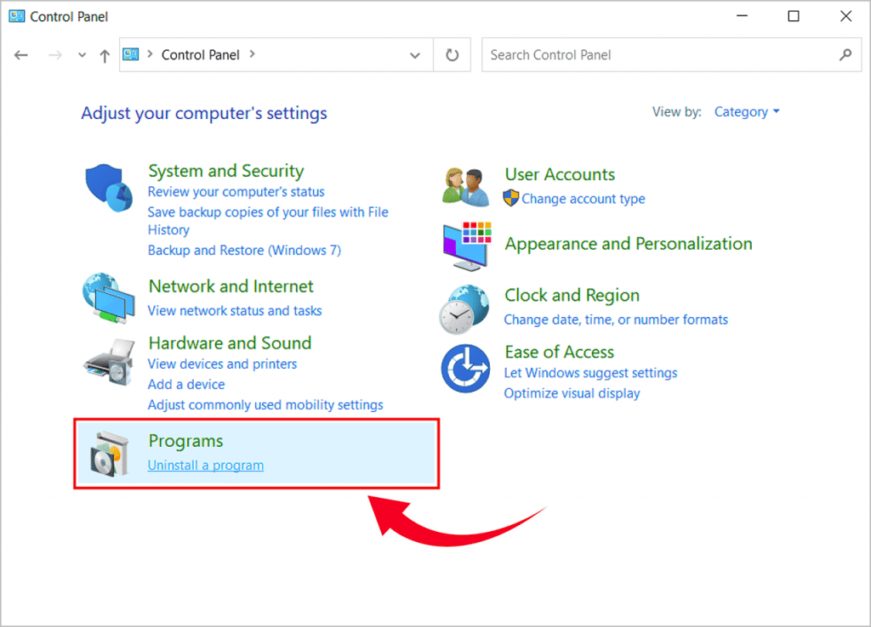Viewport: 871px width, 627px height.
Task: Open Adjust commonly used mobility settings
Action: pos(265,405)
